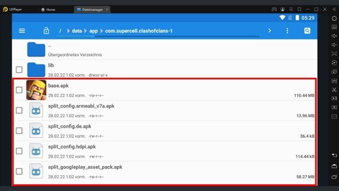Select the base.apk file name
The width and height of the screenshot is (339, 191).
point(58,86)
